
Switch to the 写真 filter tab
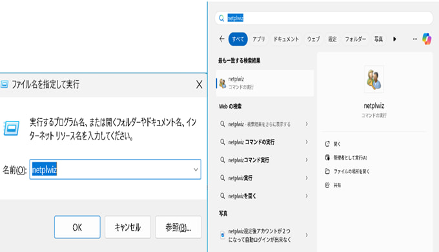(x=378, y=39)
